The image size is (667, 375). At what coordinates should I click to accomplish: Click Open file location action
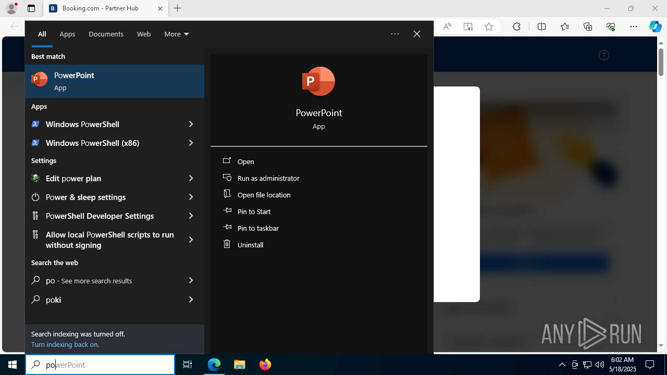click(x=264, y=195)
